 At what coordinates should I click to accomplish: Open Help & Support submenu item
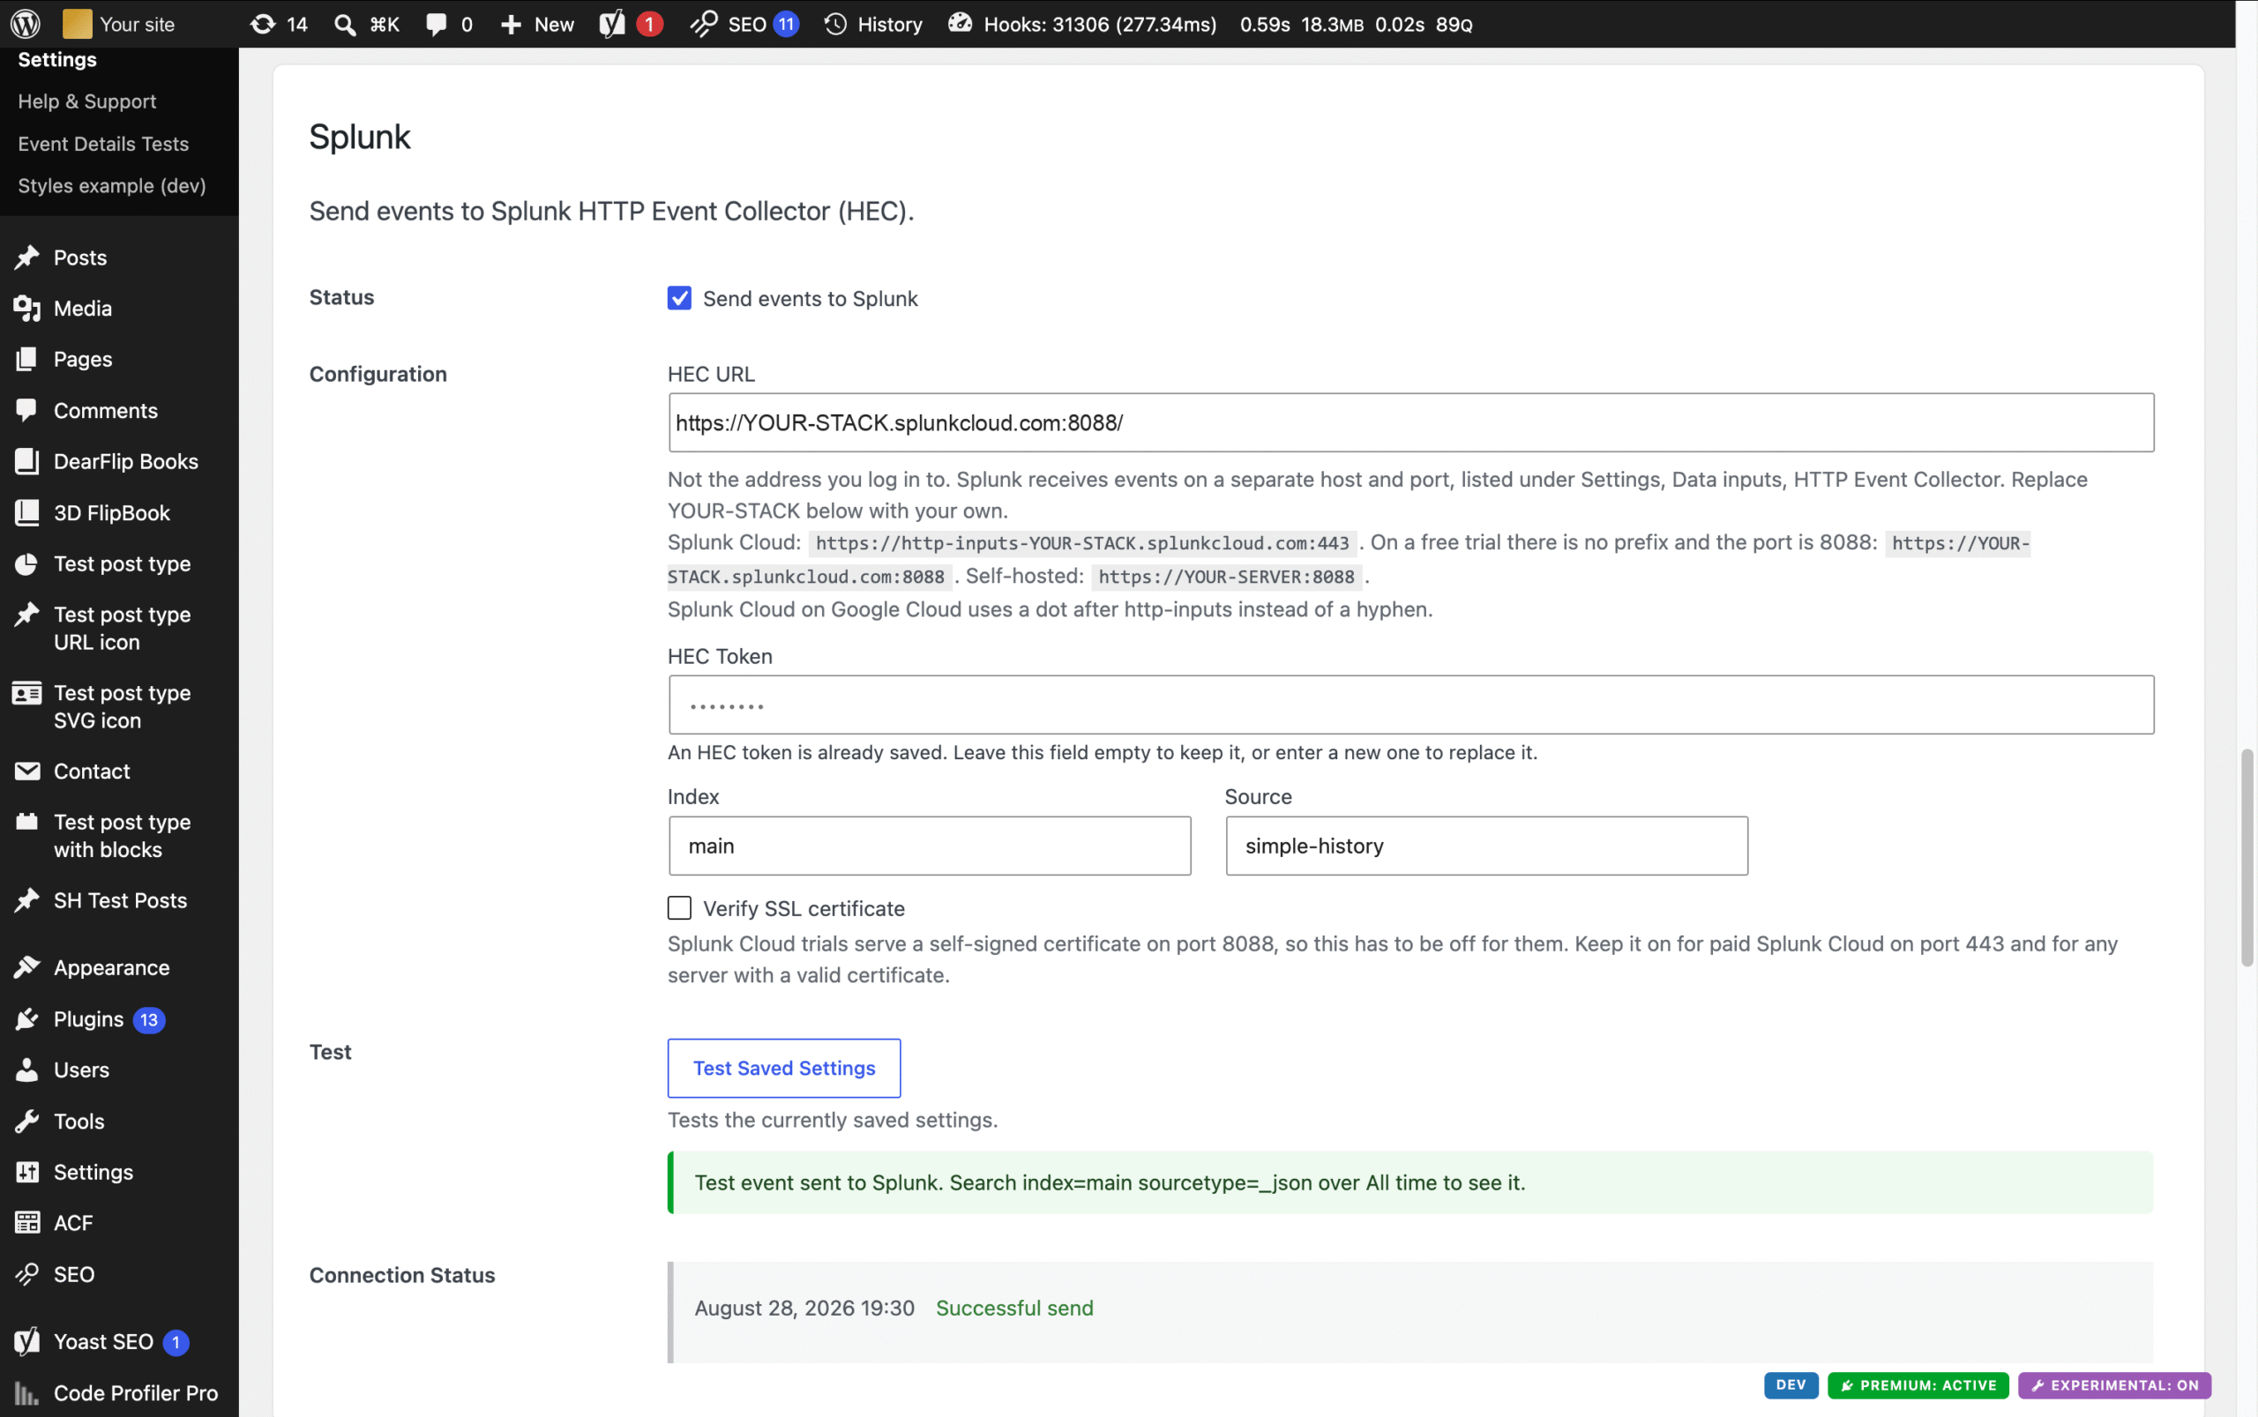[87, 101]
